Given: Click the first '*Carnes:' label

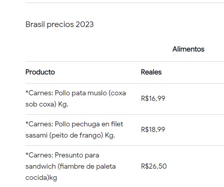Looking at the screenshot, I should click(x=40, y=93).
